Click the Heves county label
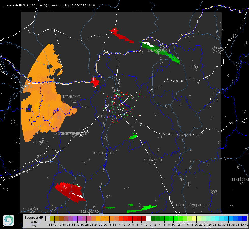This screenshot has height=229, width=249. [188, 103]
